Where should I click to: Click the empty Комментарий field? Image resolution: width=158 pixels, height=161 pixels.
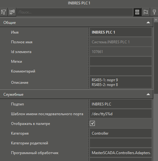[121, 71]
